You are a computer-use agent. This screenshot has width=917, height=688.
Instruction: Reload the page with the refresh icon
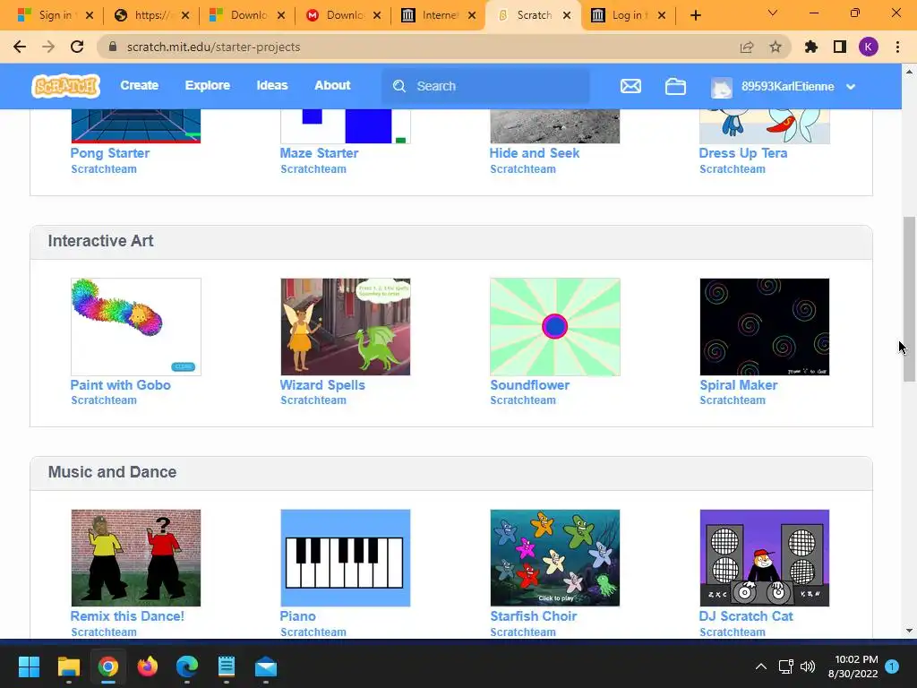pos(77,47)
